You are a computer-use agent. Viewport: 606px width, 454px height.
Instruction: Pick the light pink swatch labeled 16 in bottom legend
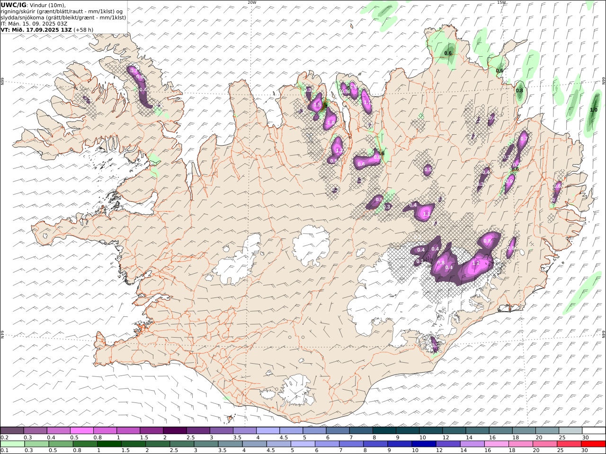click(496, 444)
